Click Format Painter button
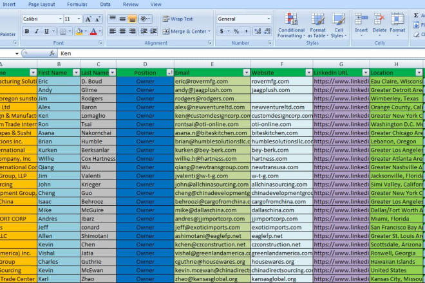Screen dimensions: 425x283 click(8, 34)
